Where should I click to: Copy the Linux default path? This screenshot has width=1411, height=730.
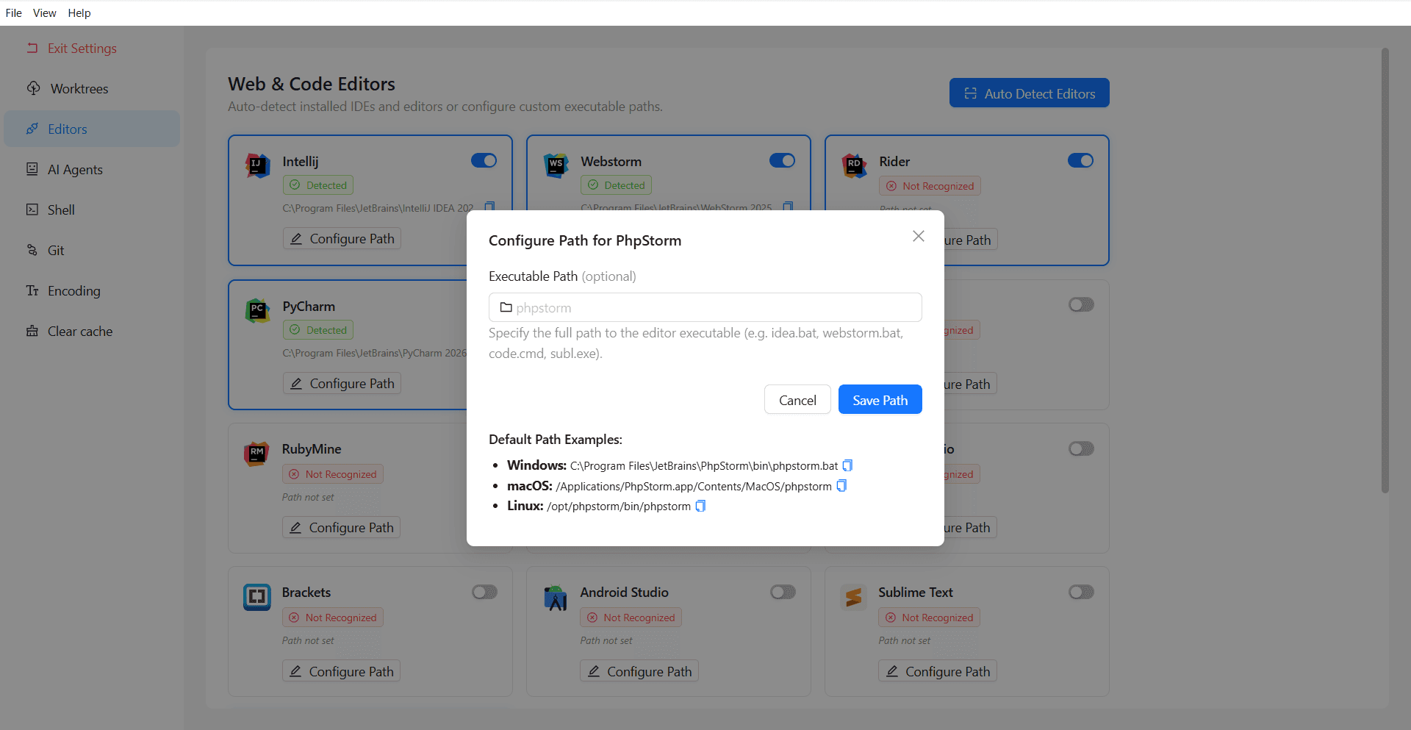pos(700,506)
